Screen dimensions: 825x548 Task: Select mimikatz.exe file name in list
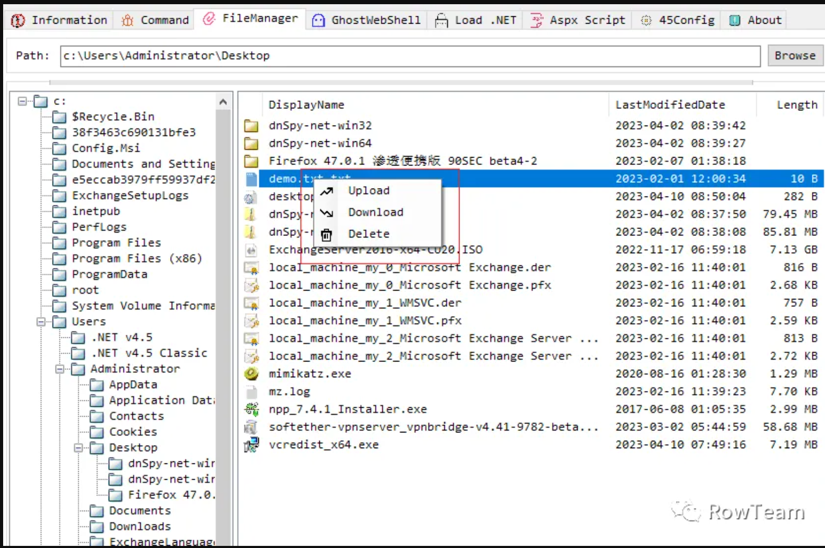coord(310,374)
